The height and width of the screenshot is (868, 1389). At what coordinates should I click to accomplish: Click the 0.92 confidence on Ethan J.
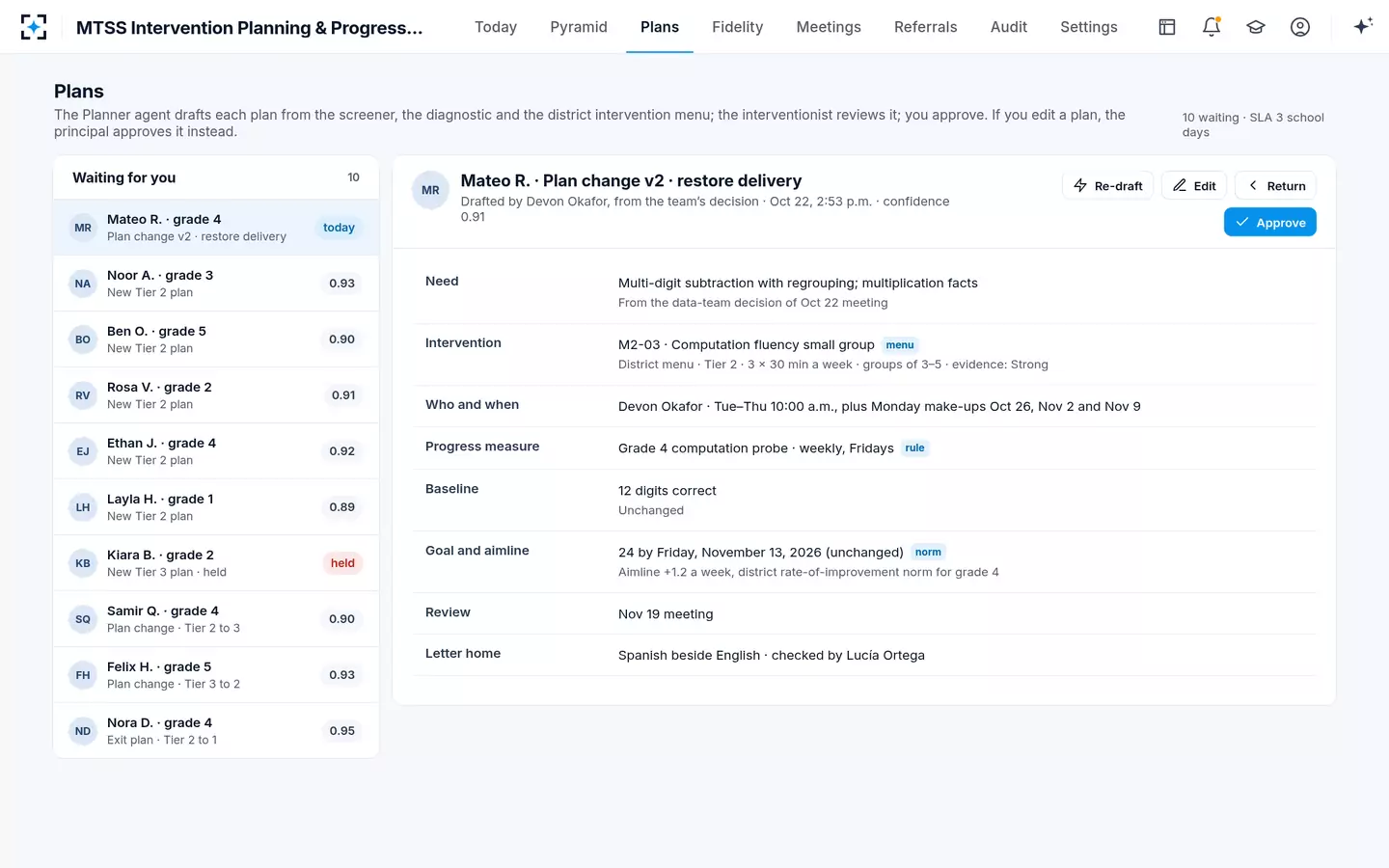[x=342, y=451]
